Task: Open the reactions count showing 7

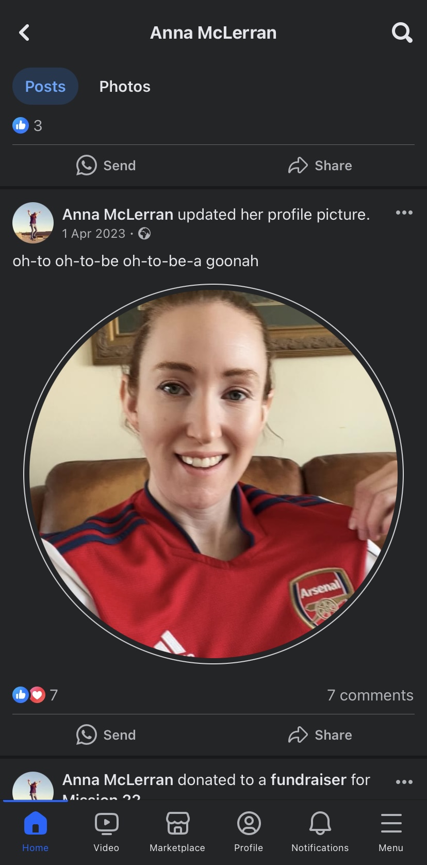Action: pos(35,695)
